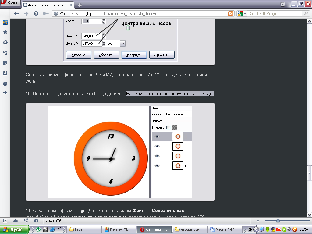Adjust the page zoom slider
The image size is (312, 234).
(278, 221)
